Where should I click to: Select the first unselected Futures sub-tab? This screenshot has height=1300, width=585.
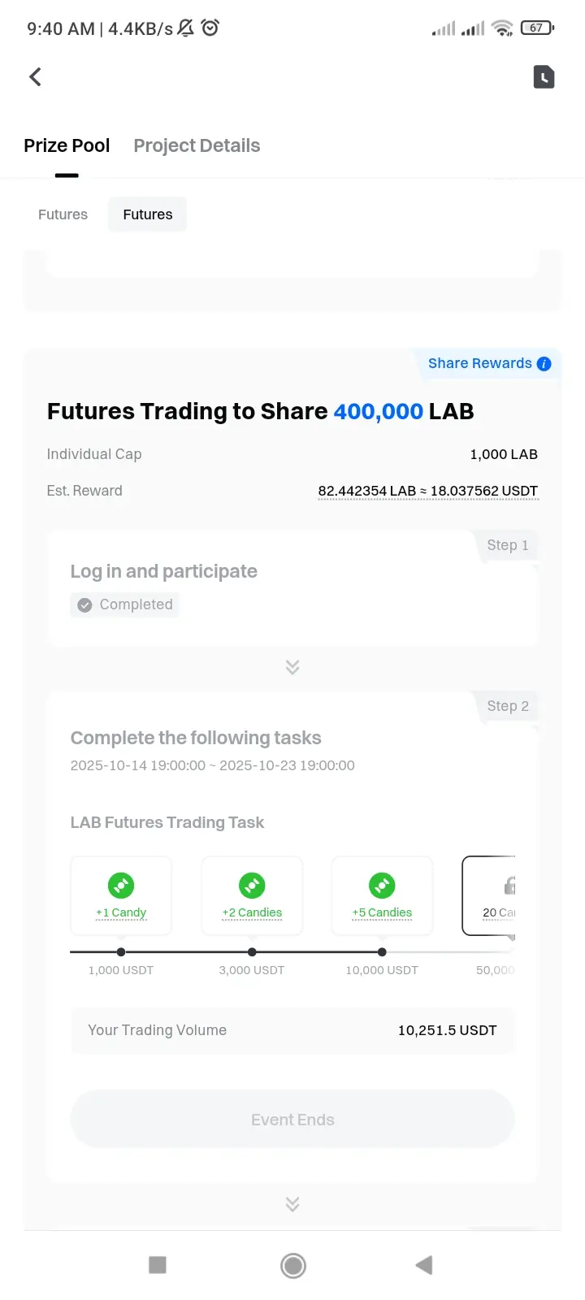tap(63, 214)
